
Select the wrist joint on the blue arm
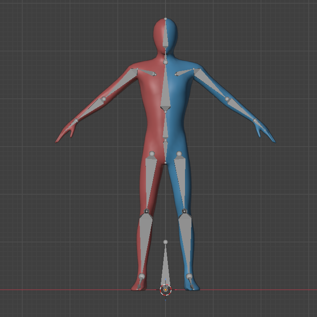(255, 121)
